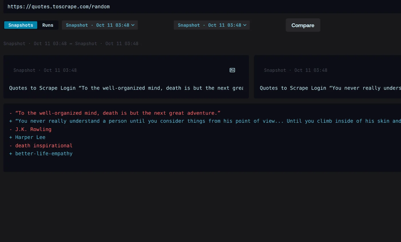Select the right snapshot text starting 'You never really'
This screenshot has height=242, width=401.
click(x=330, y=88)
